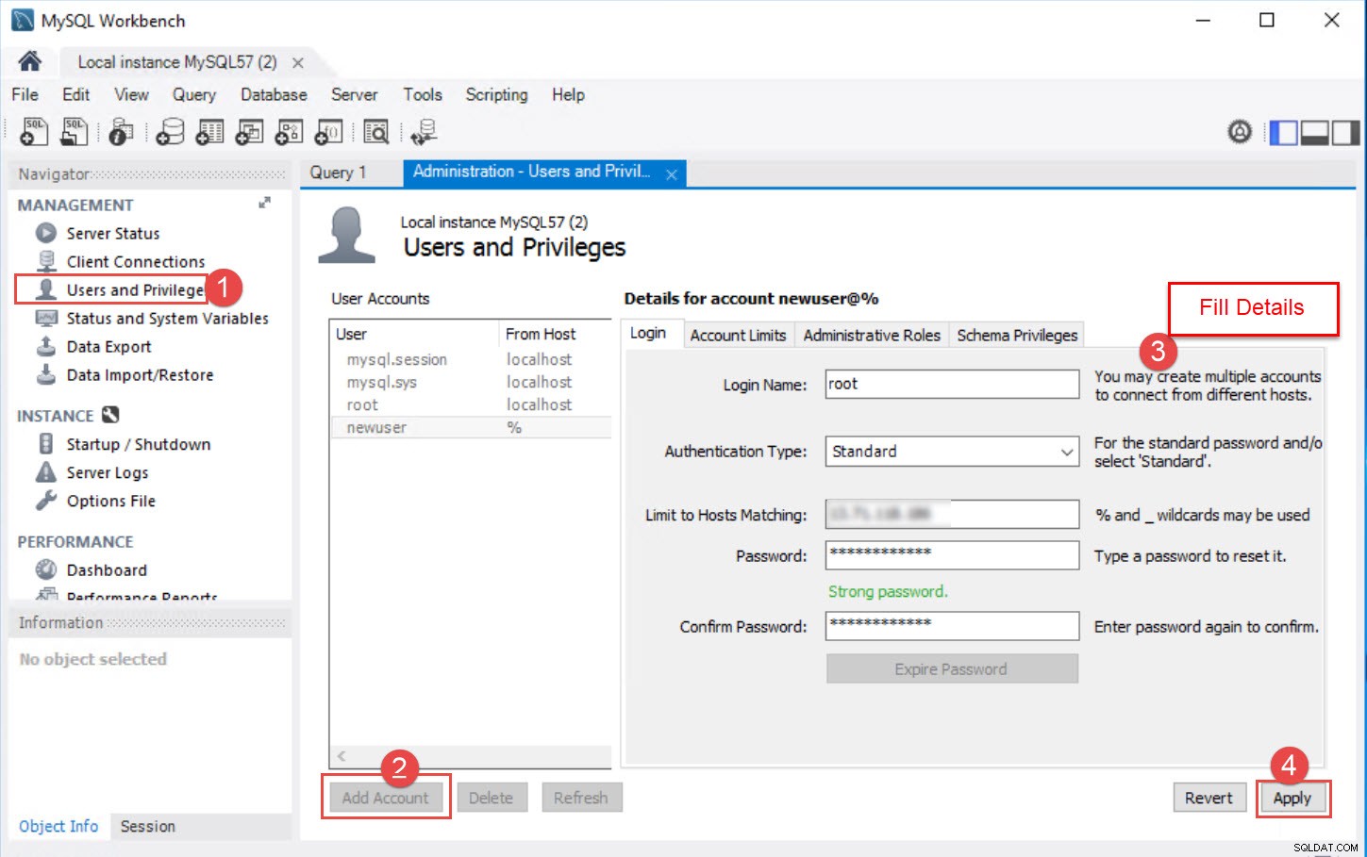Screen dimensions: 1367x857
Task: Open the Query menu
Action: point(193,94)
